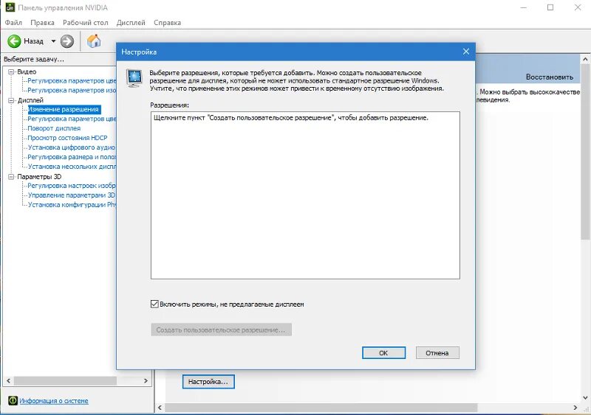Open the Файл menu
This screenshot has width=591, height=415.
(13, 23)
